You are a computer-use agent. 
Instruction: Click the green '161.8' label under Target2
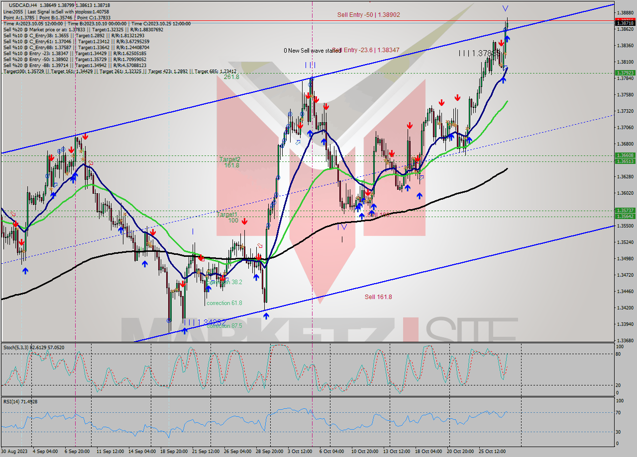(x=231, y=165)
